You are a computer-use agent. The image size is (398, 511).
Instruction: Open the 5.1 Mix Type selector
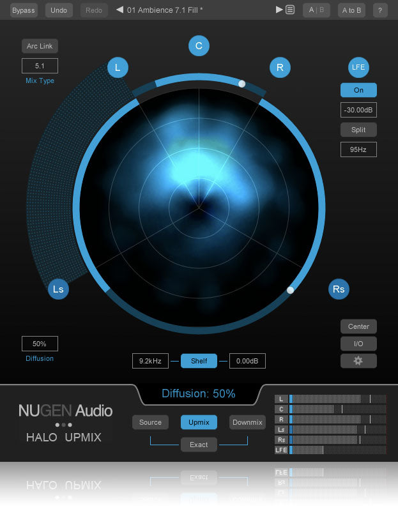pyautogui.click(x=40, y=66)
